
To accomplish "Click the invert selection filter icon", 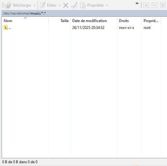I will tap(163, 5).
